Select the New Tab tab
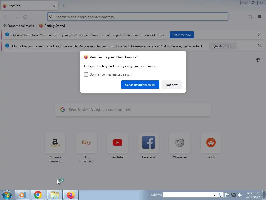 tap(29, 6)
